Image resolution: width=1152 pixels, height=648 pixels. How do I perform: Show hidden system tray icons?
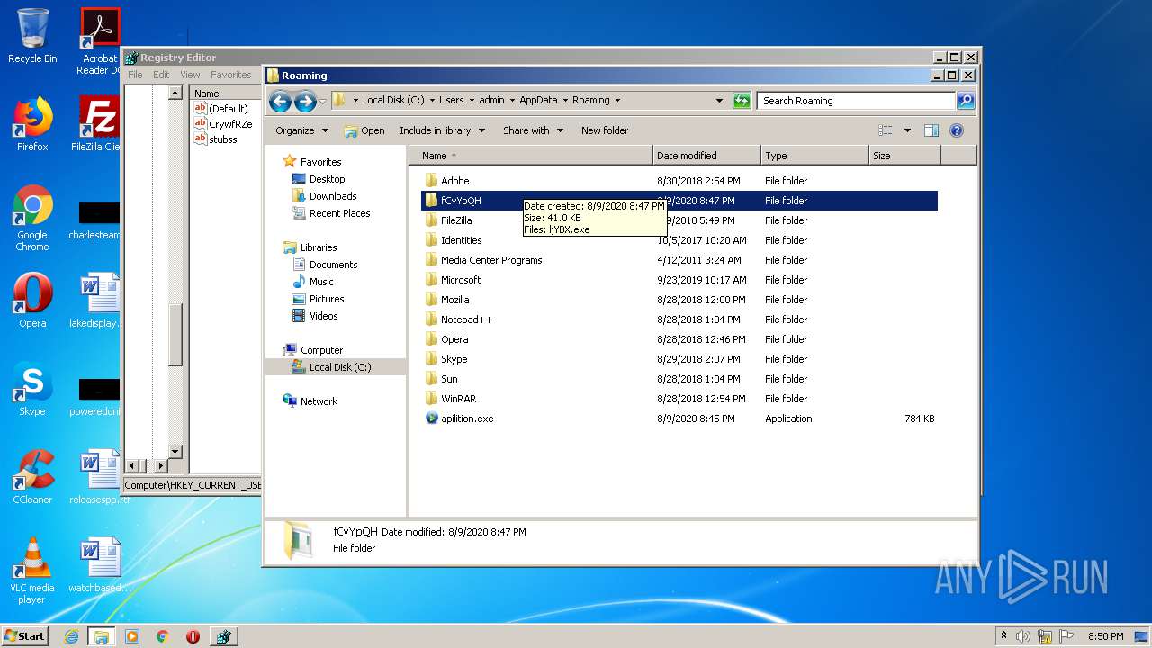1004,636
